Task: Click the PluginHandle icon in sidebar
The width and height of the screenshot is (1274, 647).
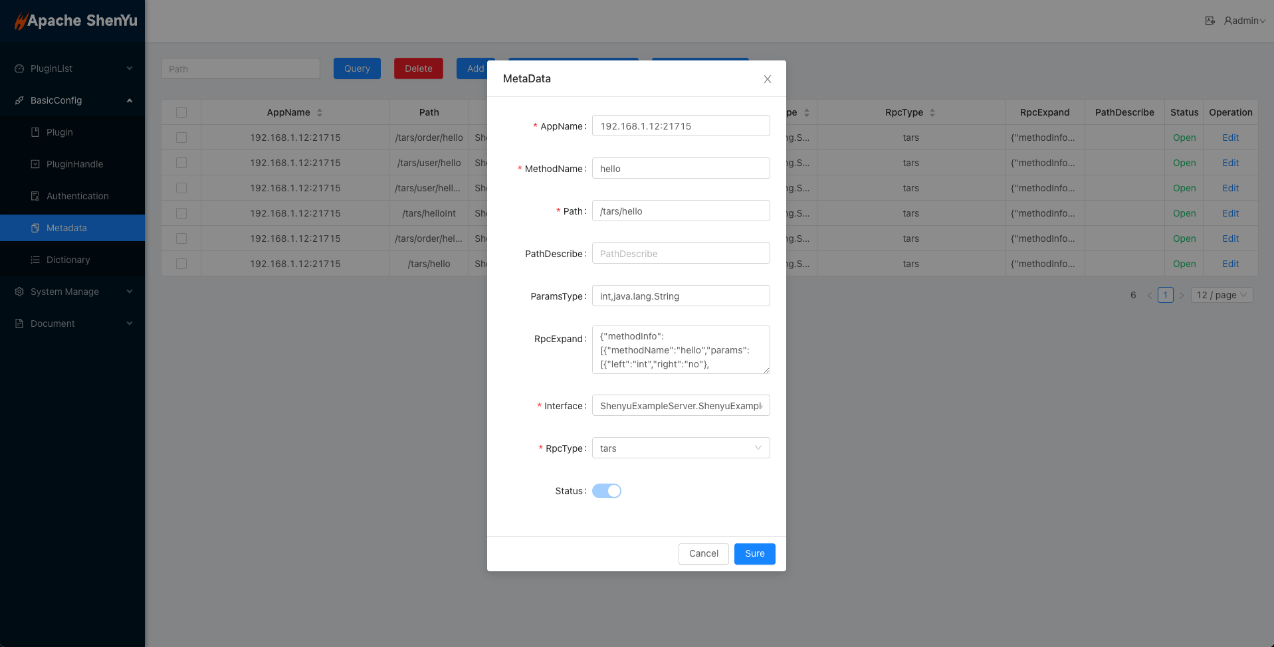Action: click(x=35, y=164)
